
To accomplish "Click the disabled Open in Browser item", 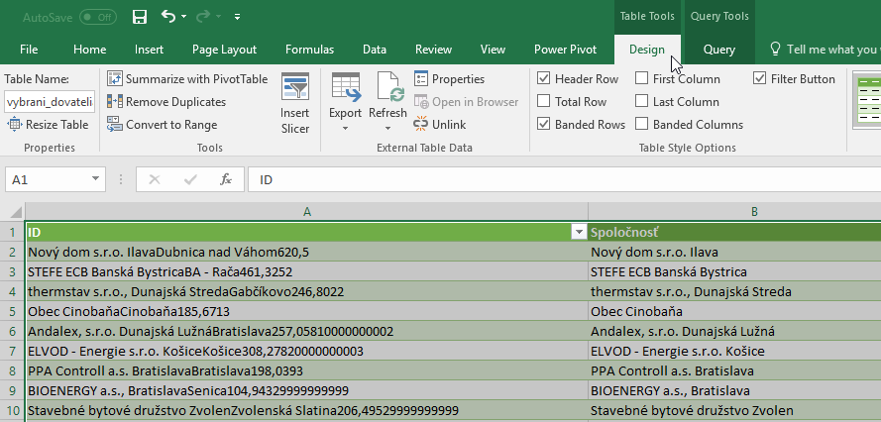I will 467,102.
